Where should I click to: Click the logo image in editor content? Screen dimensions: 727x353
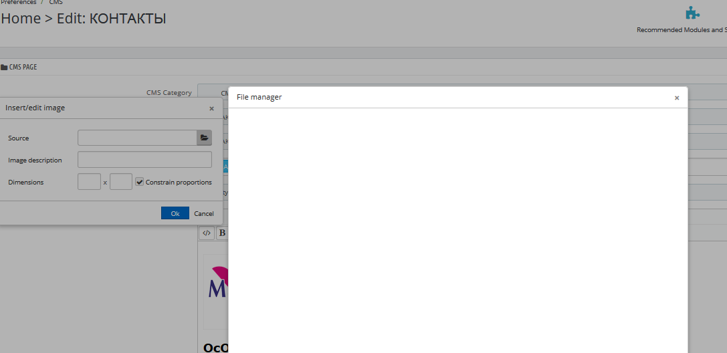[x=216, y=291]
